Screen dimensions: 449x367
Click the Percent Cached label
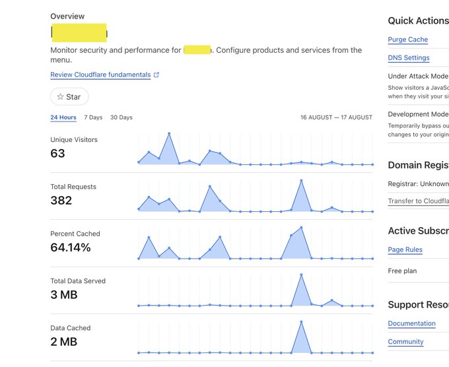(x=75, y=234)
